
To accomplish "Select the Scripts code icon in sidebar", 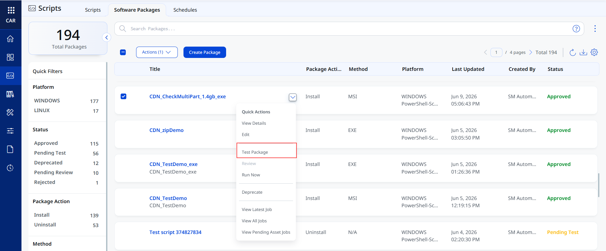I will [x=10, y=76].
